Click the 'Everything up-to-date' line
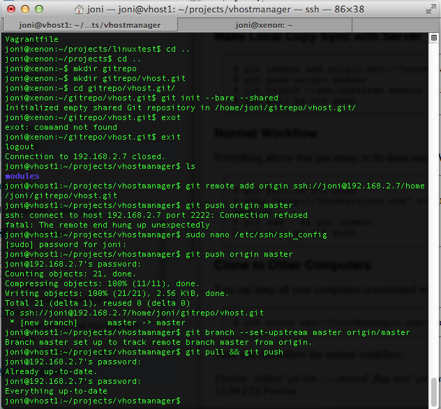This screenshot has width=441, height=409. [56, 391]
